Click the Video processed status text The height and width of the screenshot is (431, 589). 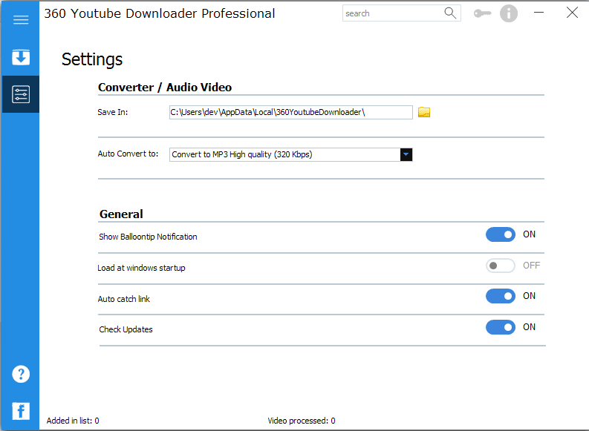(x=301, y=421)
